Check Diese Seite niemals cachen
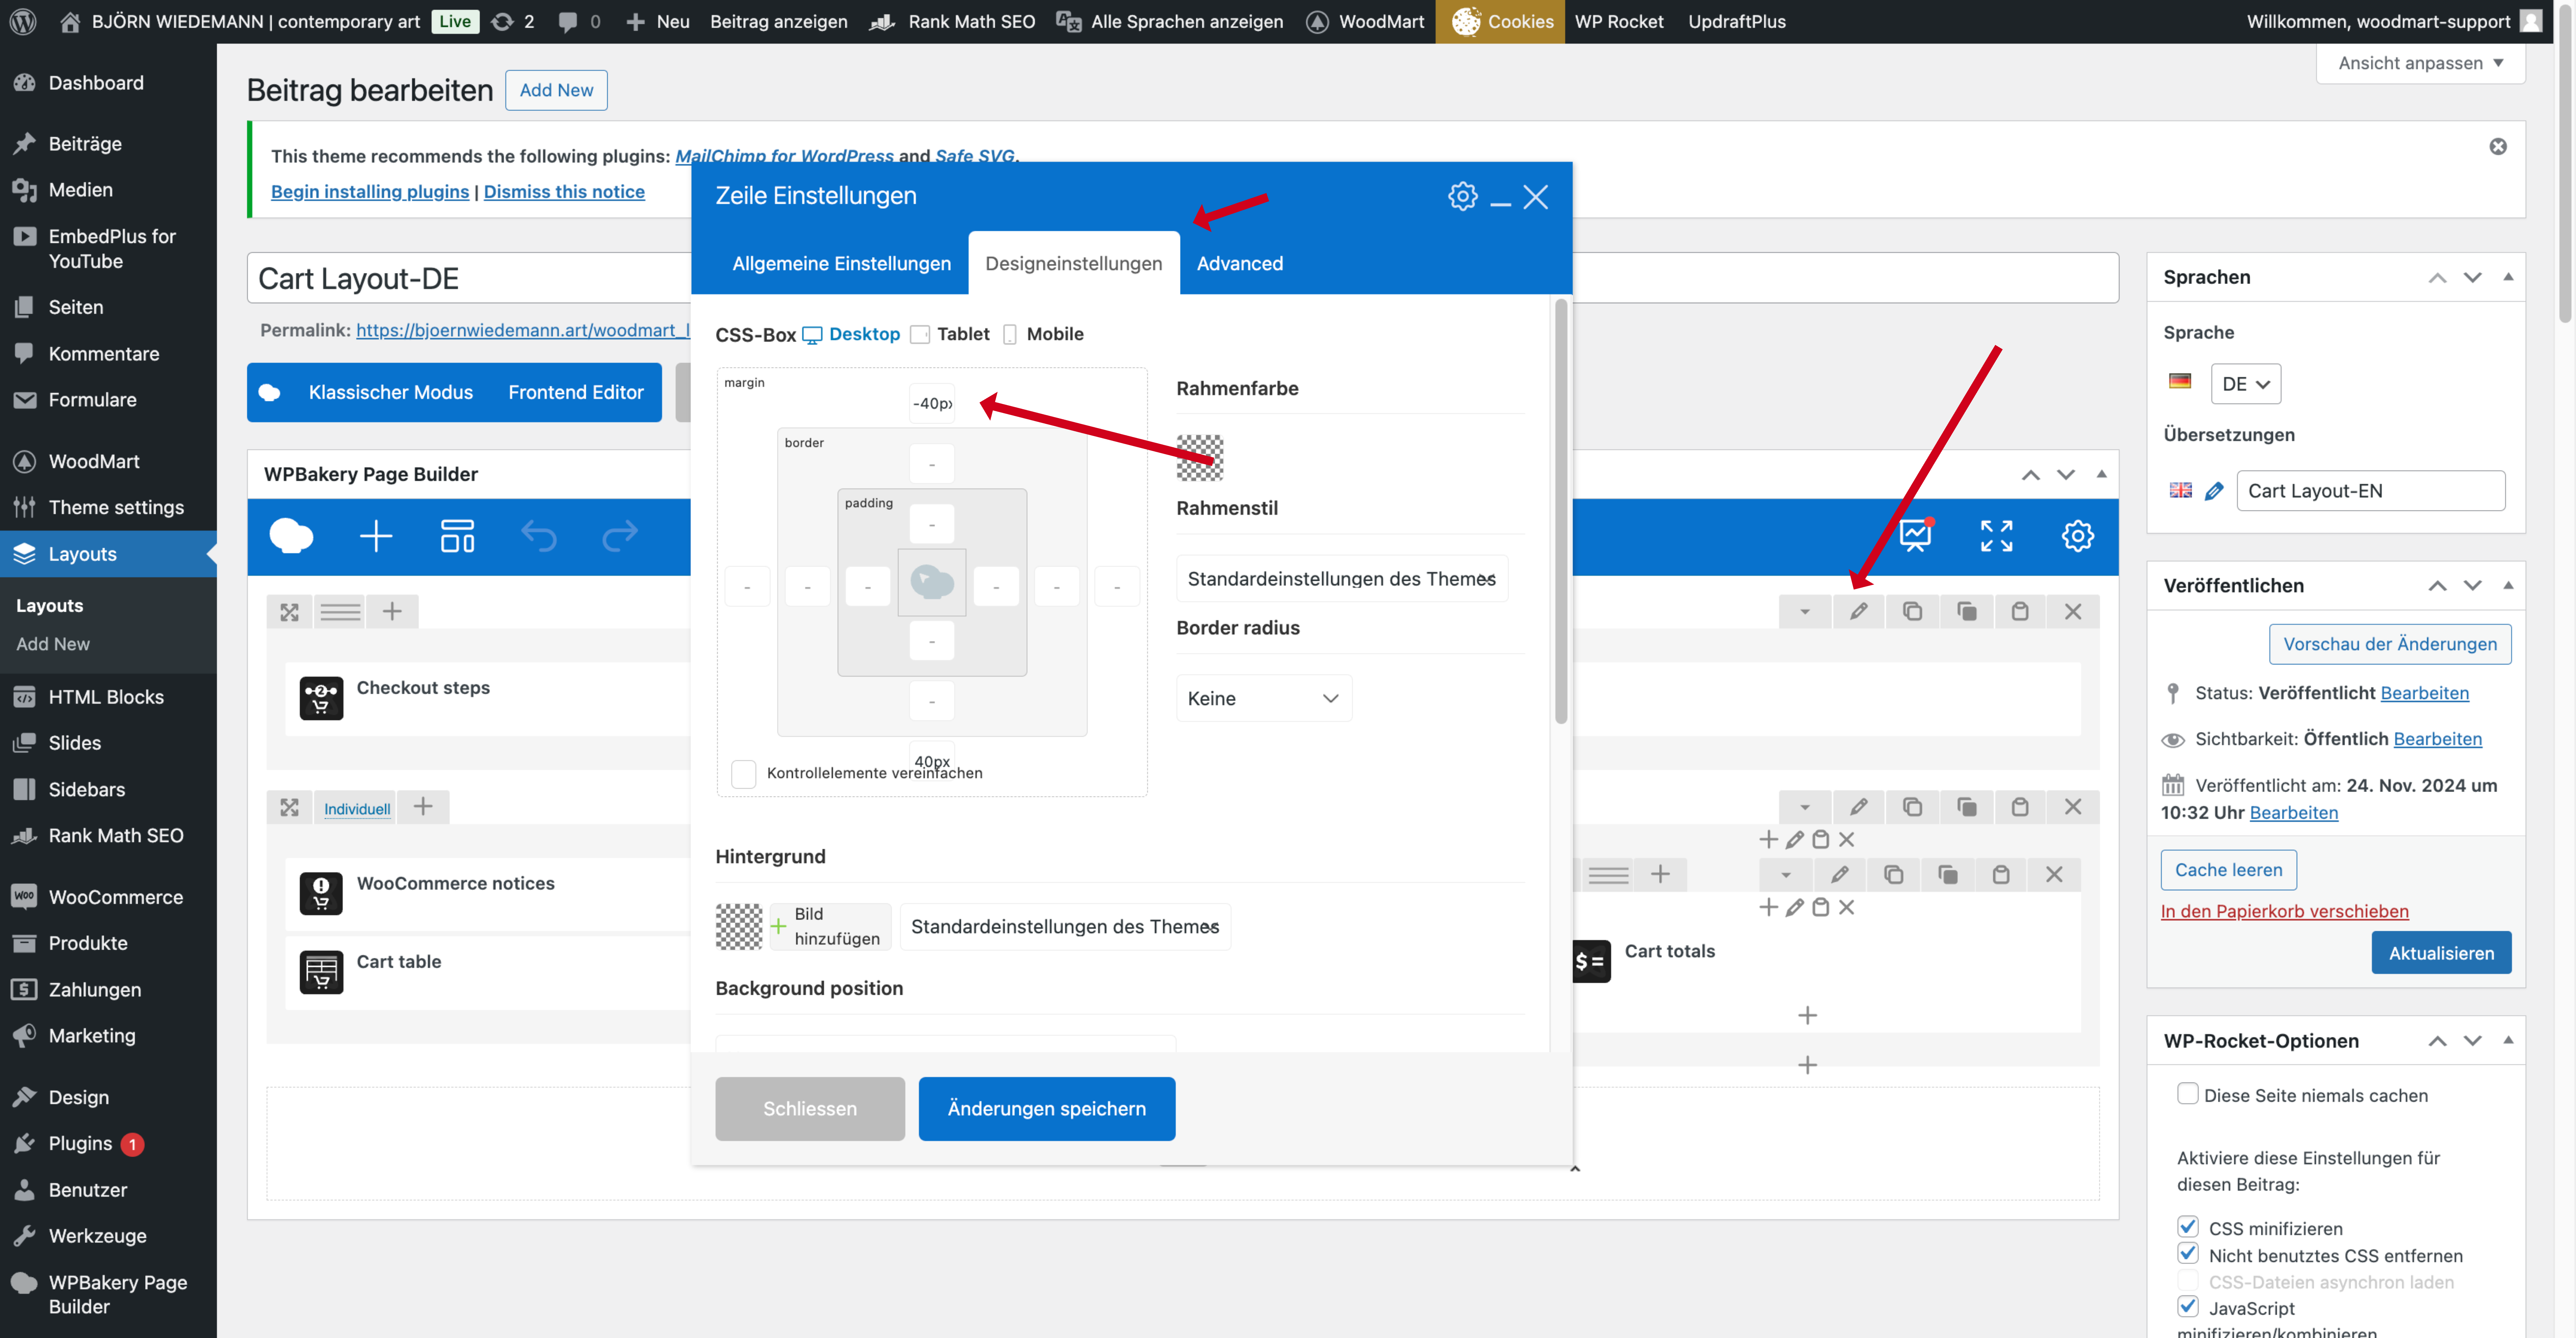 click(2188, 1094)
